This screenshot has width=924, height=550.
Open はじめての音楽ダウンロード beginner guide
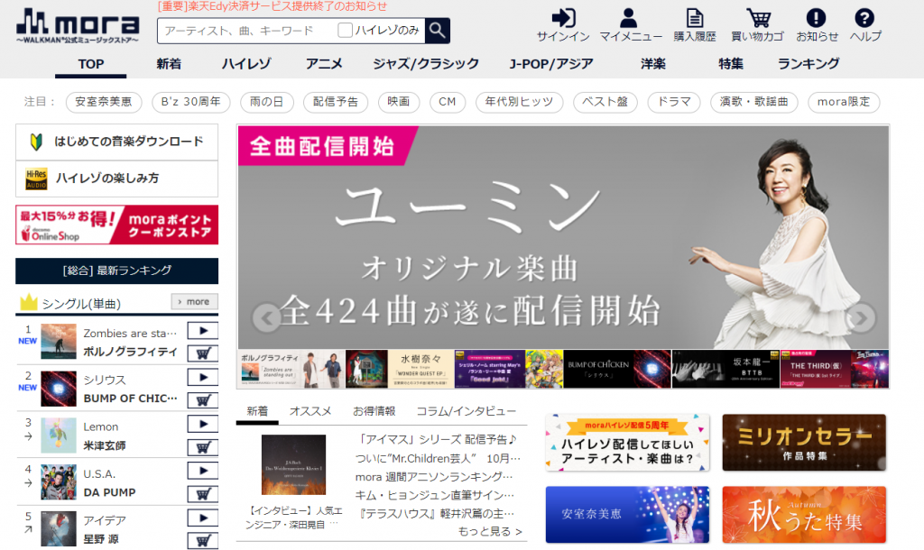coord(116,142)
